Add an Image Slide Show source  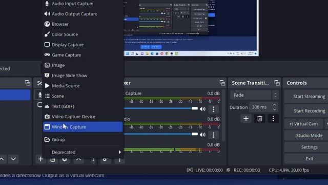click(83, 76)
